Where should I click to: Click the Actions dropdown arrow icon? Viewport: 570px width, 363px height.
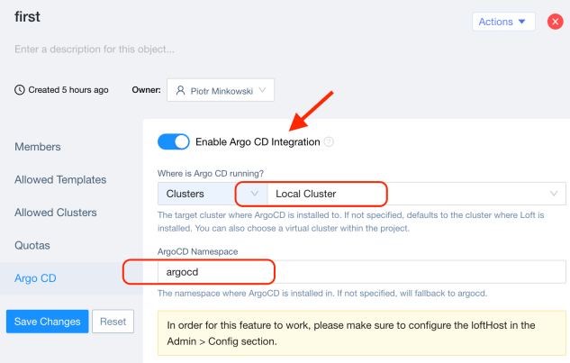(521, 22)
